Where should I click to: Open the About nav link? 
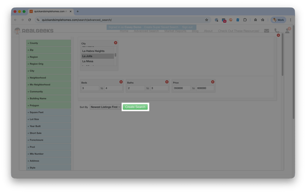(x=208, y=31)
